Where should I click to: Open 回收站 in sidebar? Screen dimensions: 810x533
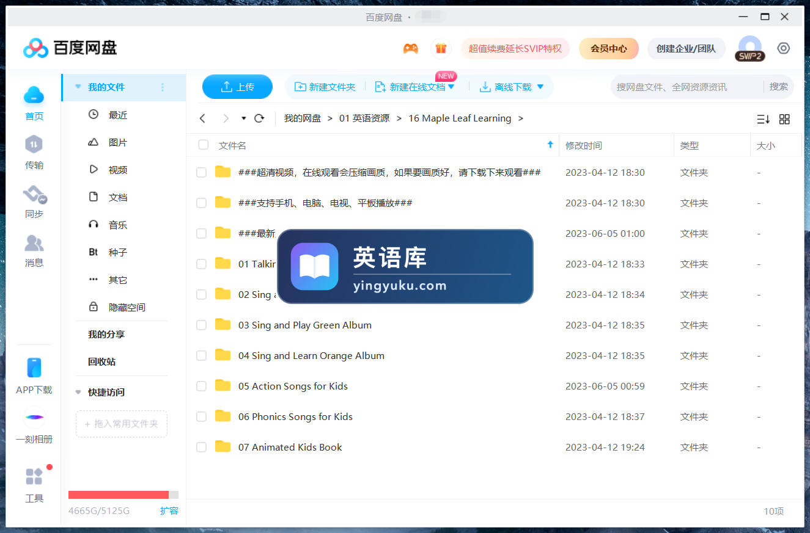coord(102,362)
